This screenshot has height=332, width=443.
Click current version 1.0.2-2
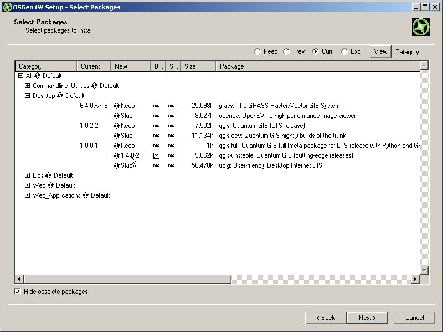89,126
